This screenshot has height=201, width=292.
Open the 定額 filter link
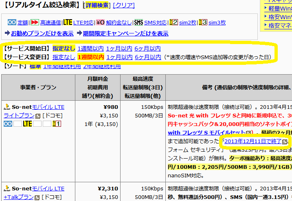click(x=22, y=23)
